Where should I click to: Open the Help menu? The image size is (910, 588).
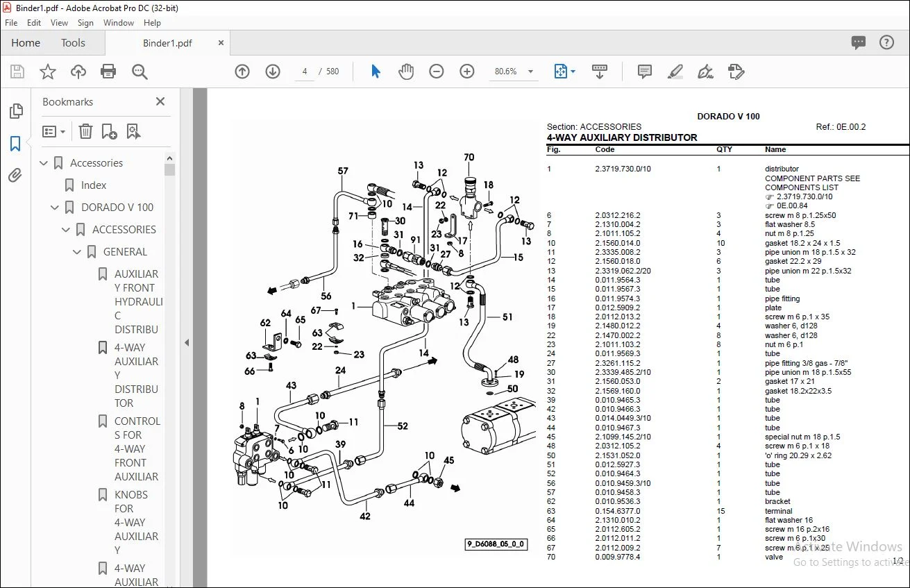(152, 23)
